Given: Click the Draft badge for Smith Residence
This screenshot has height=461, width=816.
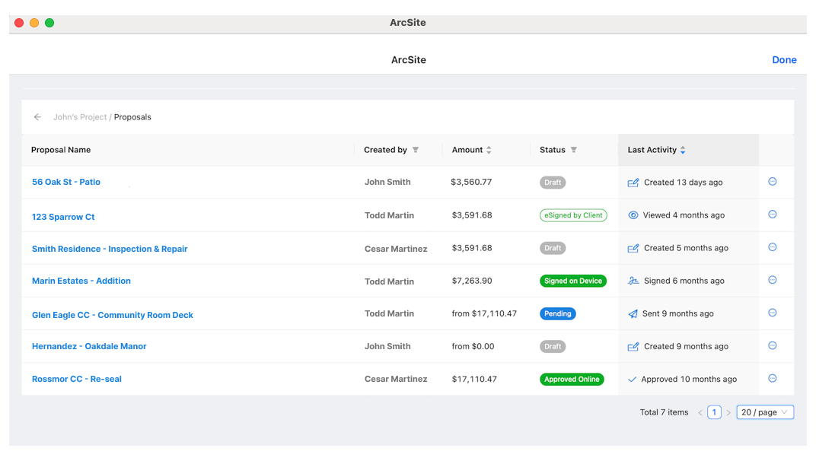Looking at the screenshot, I should tap(553, 248).
